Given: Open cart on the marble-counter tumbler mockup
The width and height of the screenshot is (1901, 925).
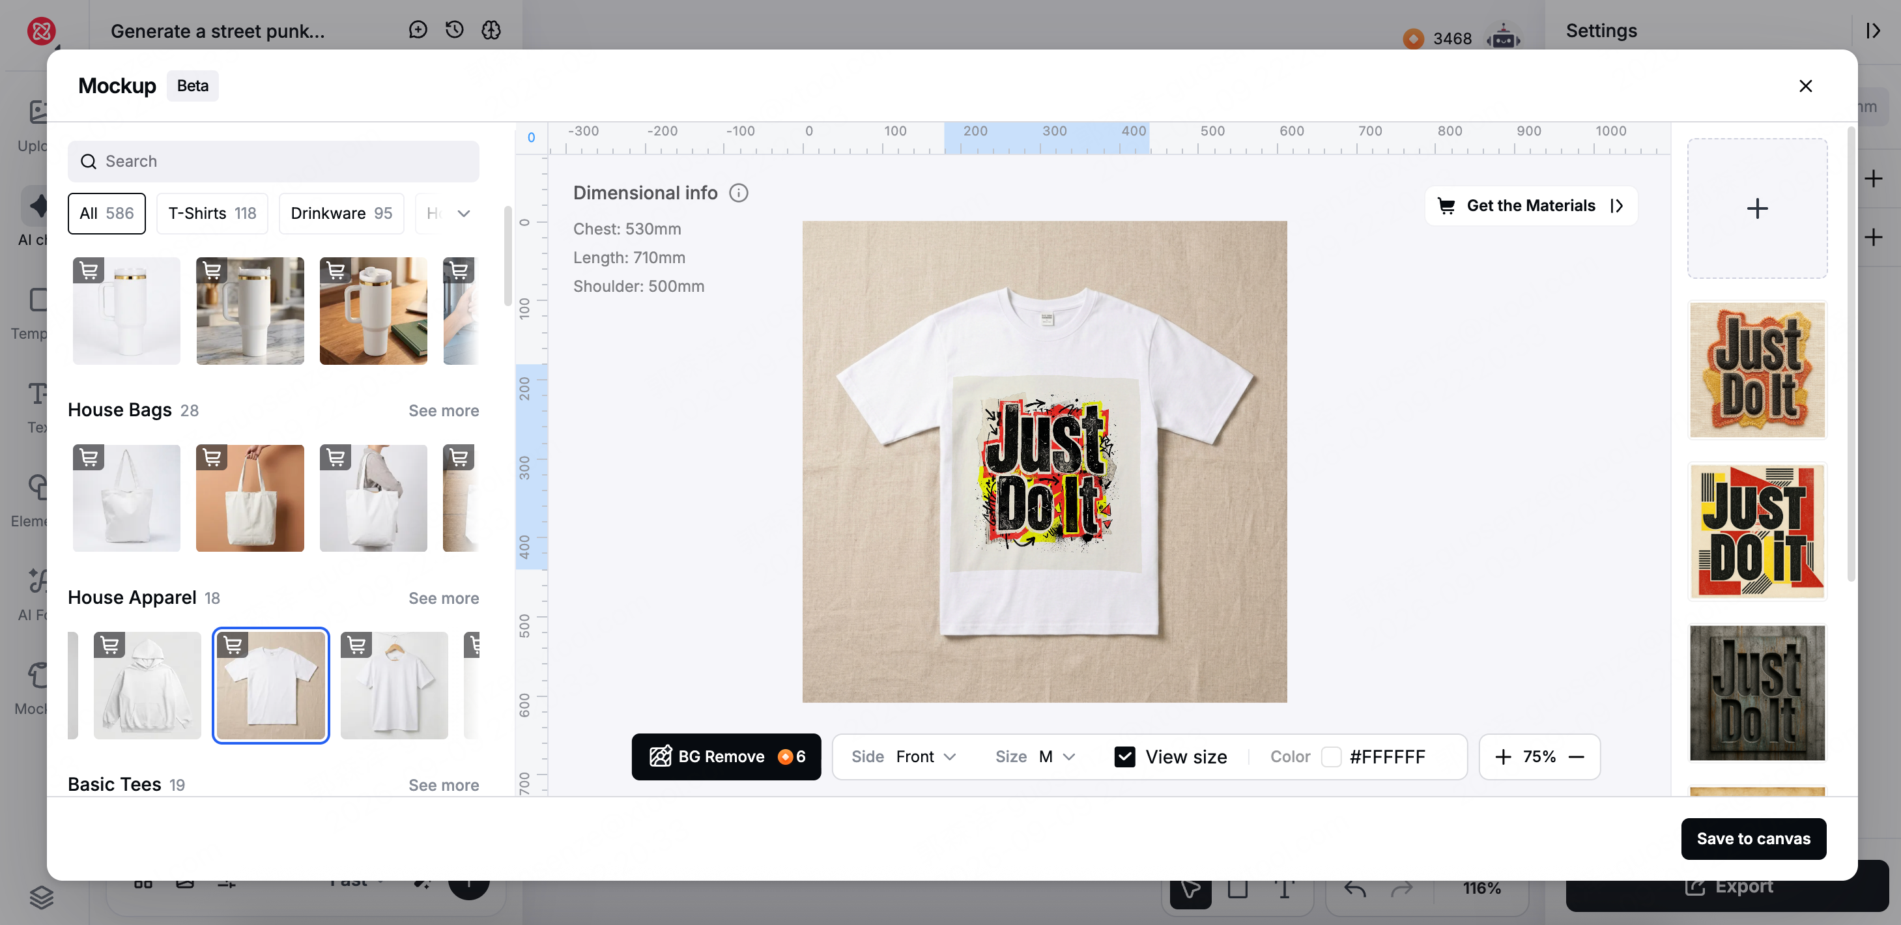Looking at the screenshot, I should [212, 271].
